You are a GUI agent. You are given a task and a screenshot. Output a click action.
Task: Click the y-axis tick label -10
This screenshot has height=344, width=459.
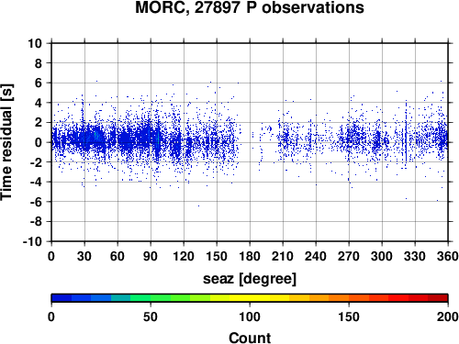(x=32, y=241)
